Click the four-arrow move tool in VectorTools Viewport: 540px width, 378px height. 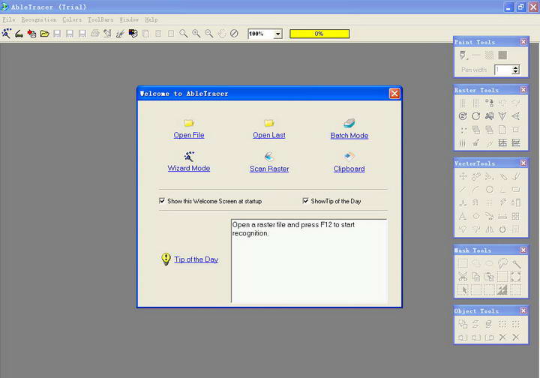(463, 176)
